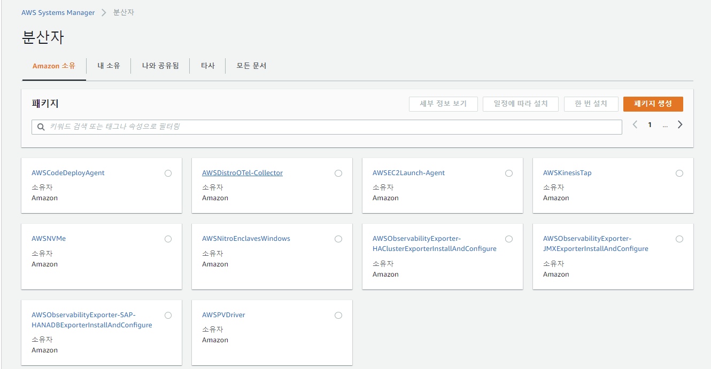Select AWSNitroEnclavesWindows radio button
The height and width of the screenshot is (369, 711).
tap(338, 239)
